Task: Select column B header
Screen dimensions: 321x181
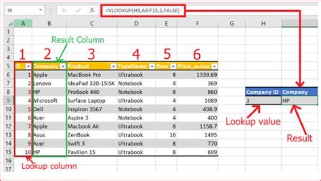Action: (49, 24)
